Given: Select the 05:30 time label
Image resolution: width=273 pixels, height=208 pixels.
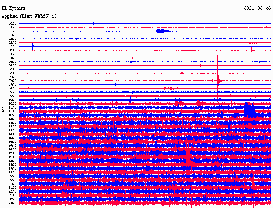Looking at the screenshot, I should (x=13, y=65).
